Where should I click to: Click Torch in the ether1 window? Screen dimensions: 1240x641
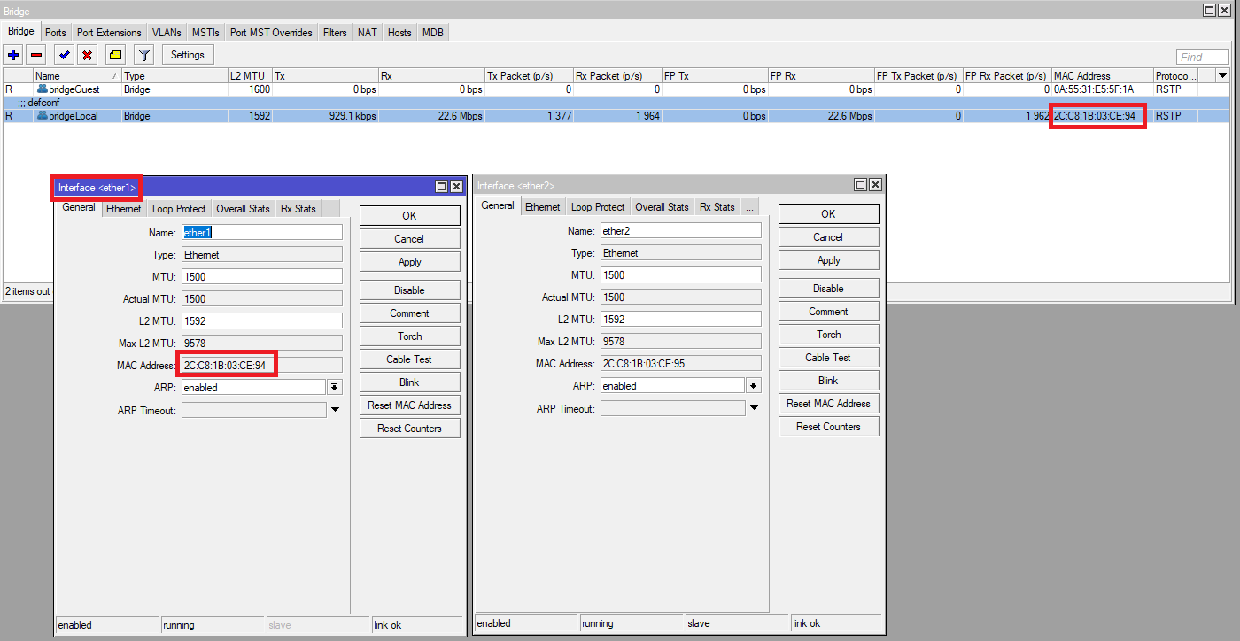coord(410,336)
